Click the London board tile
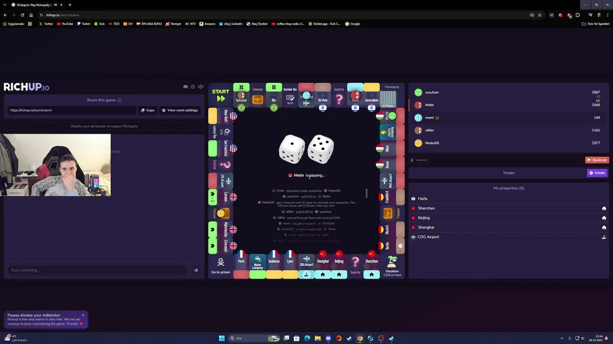 pos(221,196)
